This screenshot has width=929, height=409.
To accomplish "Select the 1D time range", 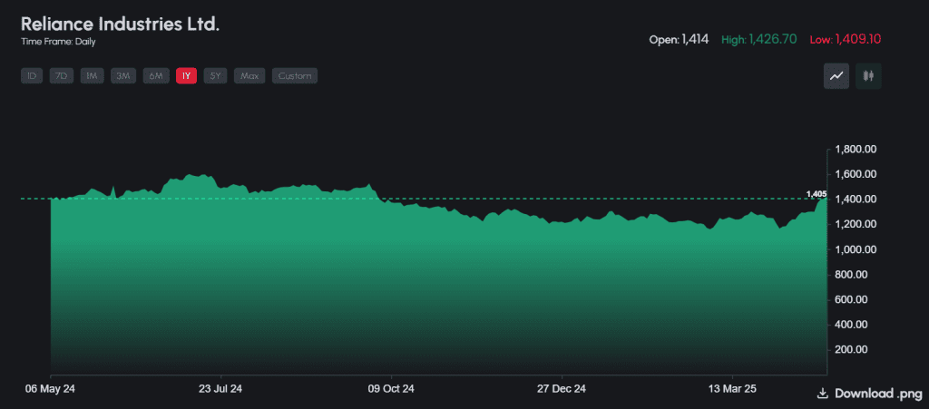I will (x=32, y=76).
